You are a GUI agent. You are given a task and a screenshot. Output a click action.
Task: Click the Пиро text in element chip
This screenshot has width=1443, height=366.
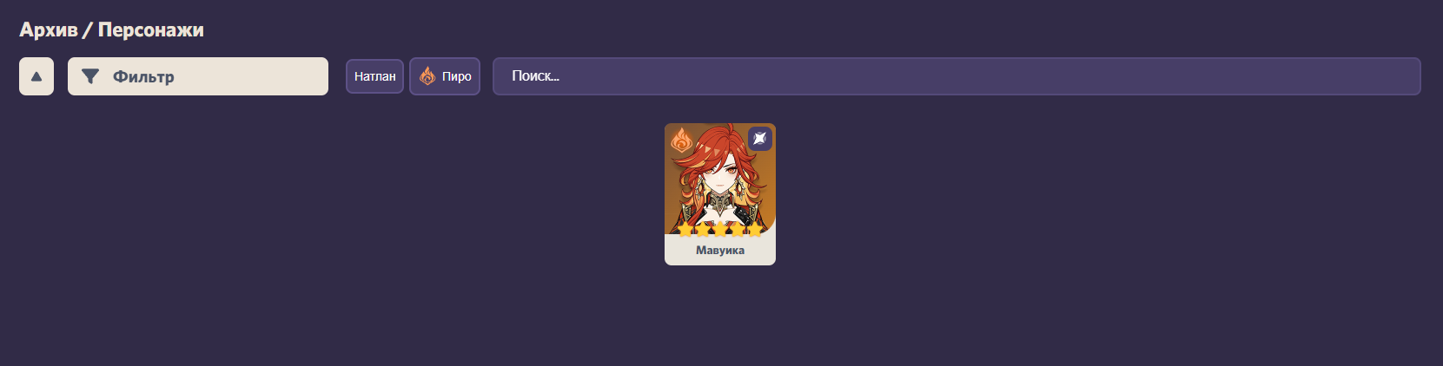click(457, 76)
